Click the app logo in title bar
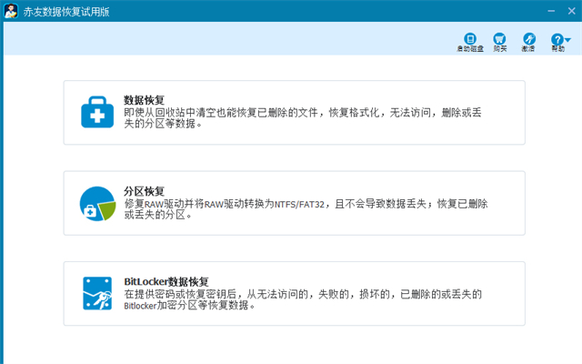Screen dimensions: 582x364 [11, 11]
